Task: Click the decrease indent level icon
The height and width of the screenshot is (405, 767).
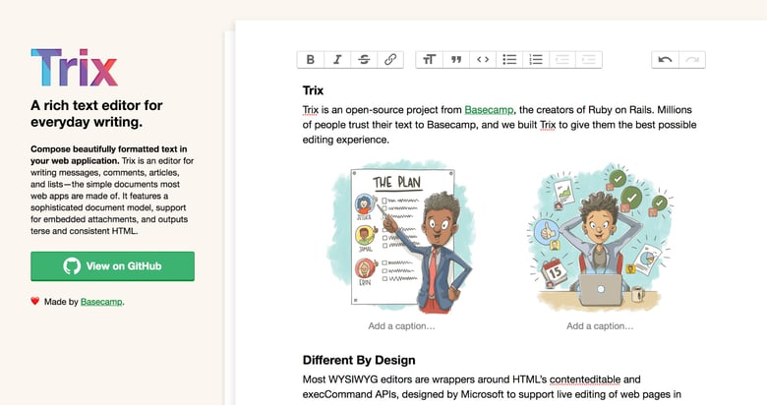Action: tap(562, 60)
